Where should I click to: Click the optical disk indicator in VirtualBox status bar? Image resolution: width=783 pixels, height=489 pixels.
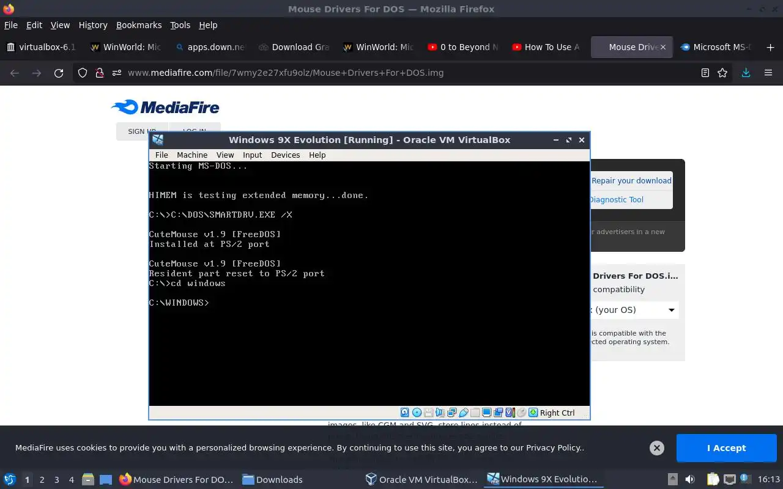(417, 413)
